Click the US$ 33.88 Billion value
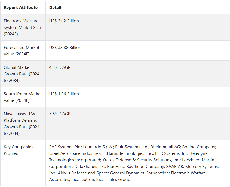Viewport: 230px width, 187px height. coord(65,48)
